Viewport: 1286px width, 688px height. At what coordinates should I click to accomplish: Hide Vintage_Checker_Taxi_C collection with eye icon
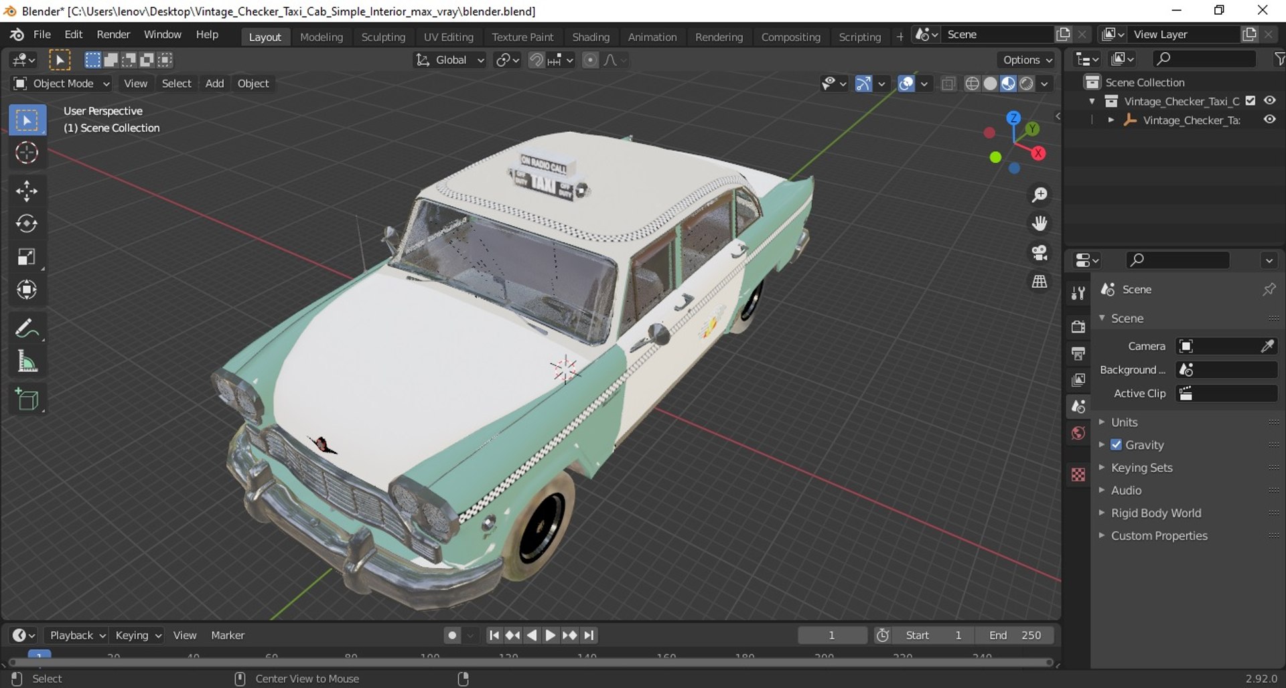click(1269, 100)
